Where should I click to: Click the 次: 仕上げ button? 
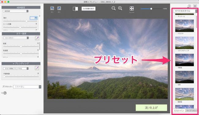pyautogui.click(x=151, y=108)
